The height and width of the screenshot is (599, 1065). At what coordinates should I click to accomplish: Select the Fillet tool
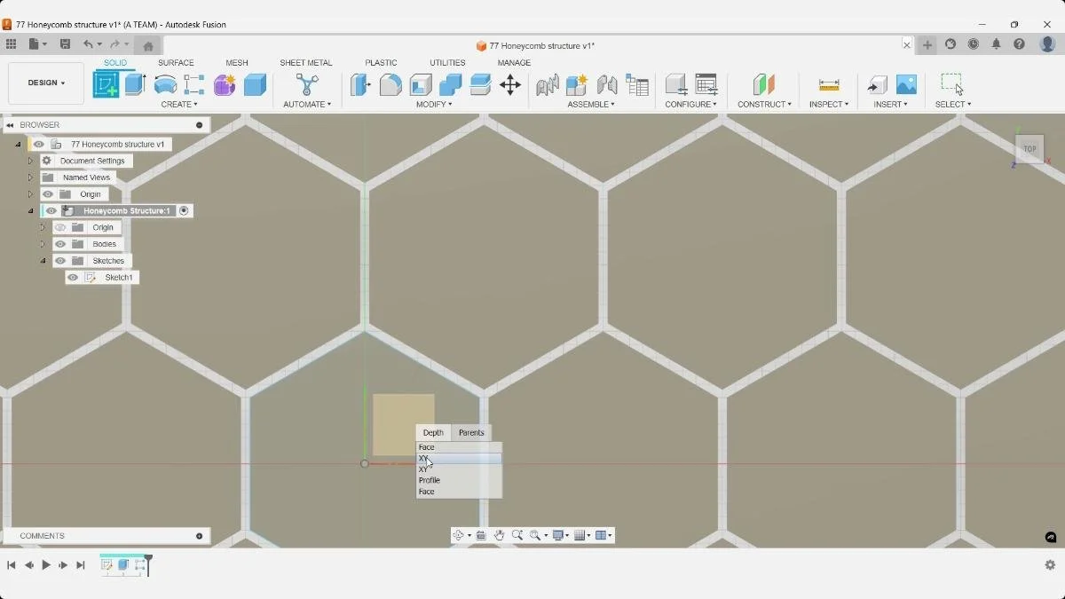click(x=390, y=84)
